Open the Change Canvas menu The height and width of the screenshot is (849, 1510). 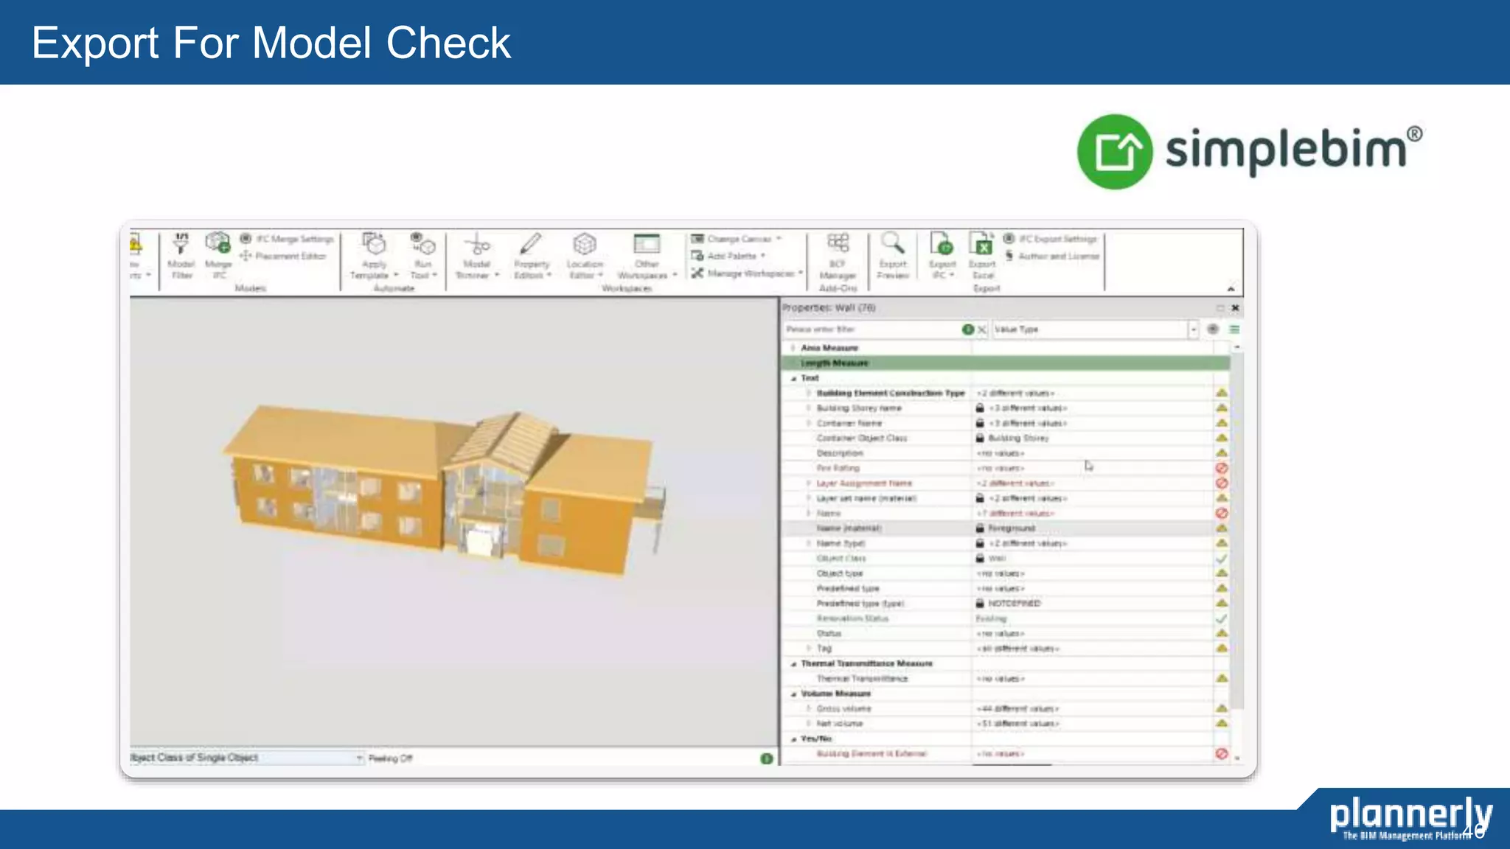737,239
